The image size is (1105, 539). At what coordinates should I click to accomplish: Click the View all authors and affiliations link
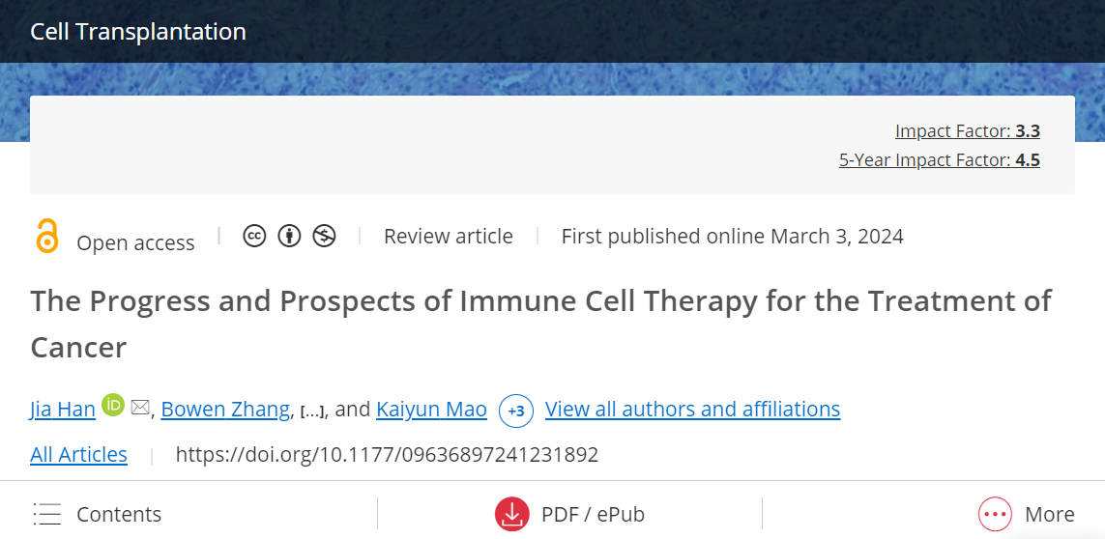(693, 409)
